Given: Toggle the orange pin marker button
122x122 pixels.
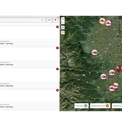Looking at the screenshot, I should 63,32.
